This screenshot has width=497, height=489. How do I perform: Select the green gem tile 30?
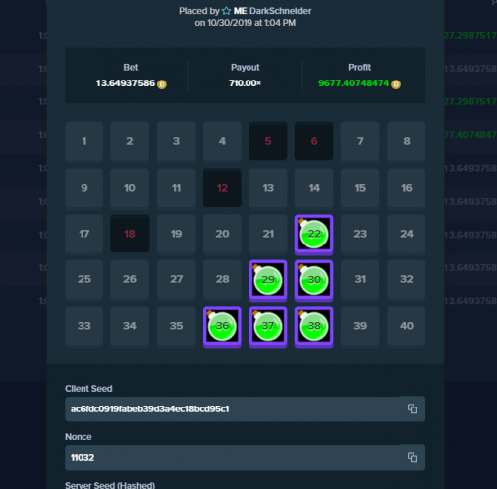(x=314, y=280)
